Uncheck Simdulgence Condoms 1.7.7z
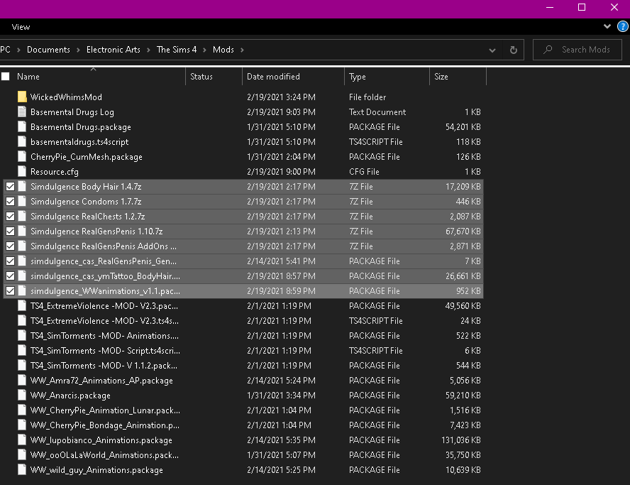This screenshot has height=485, width=630. click(x=11, y=202)
